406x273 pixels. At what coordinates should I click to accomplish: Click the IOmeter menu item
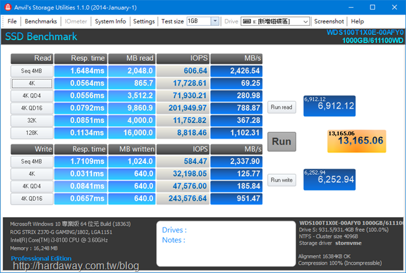click(x=75, y=22)
